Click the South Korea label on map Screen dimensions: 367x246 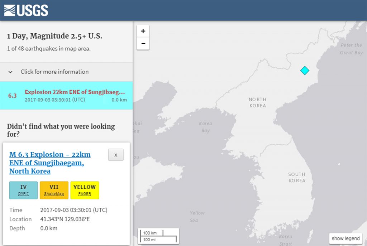pyautogui.click(x=297, y=177)
